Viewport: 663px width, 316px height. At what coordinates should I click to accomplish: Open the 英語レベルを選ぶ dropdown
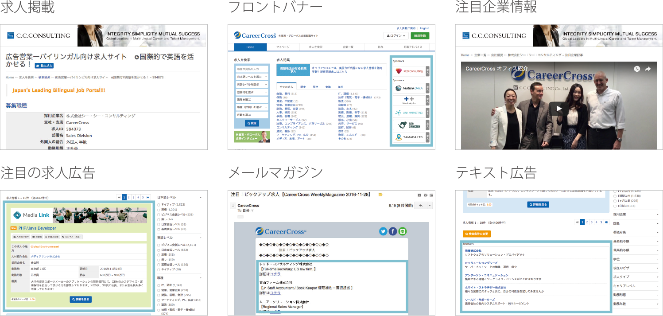(x=252, y=84)
